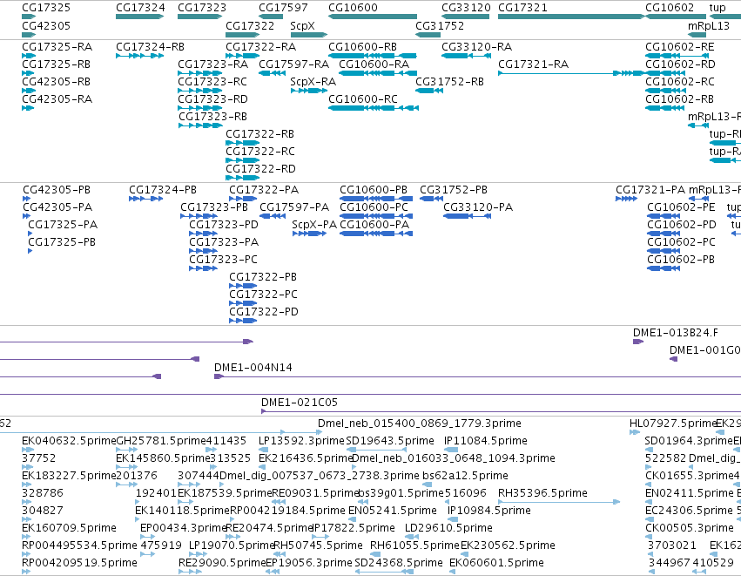The height and width of the screenshot is (576, 741).
Task: Open the CG17321 gene label
Action: [x=522, y=8]
